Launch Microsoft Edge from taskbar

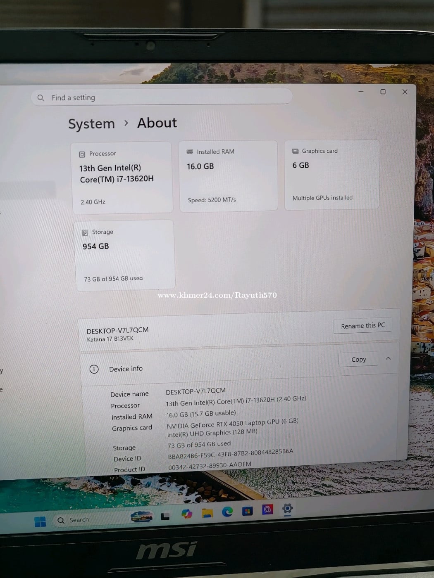coord(227,512)
